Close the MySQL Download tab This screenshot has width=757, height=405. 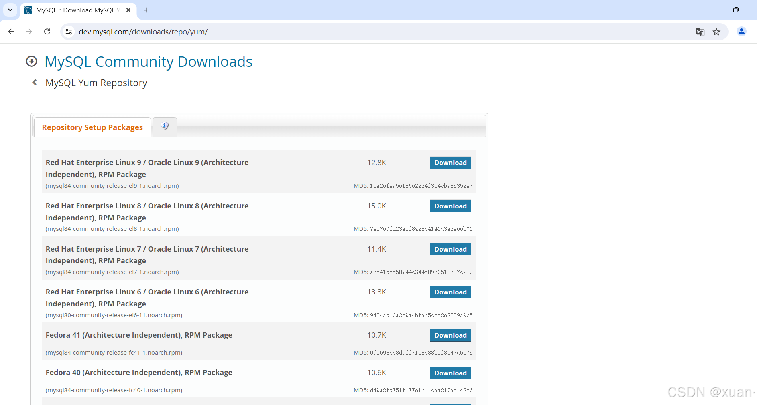pyautogui.click(x=128, y=10)
